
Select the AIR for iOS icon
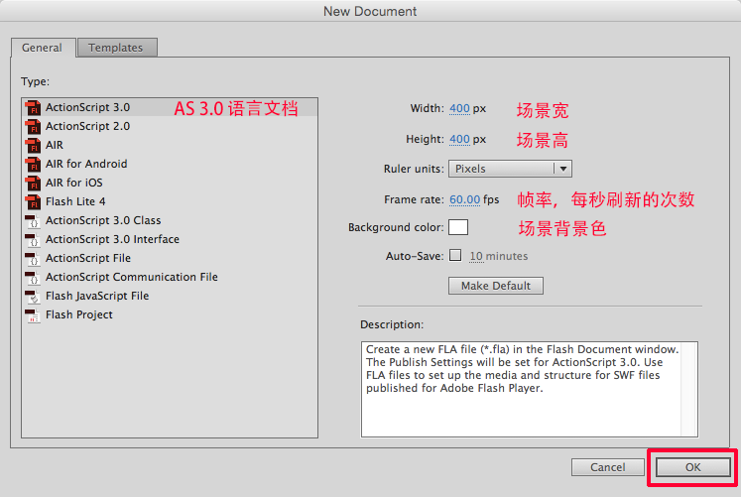pyautogui.click(x=33, y=183)
